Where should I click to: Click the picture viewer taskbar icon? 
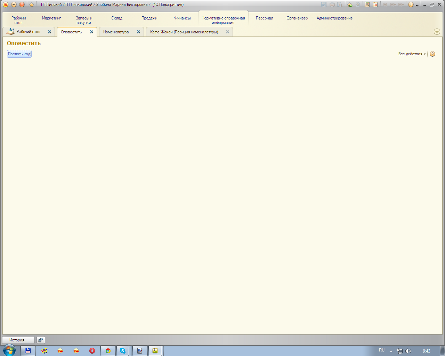155,351
